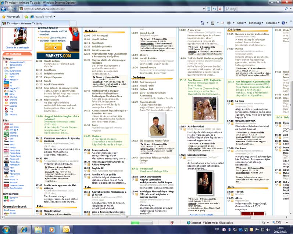Click the man's photo under Kívánságkosár
293x234 pixels.
(x=157, y=125)
